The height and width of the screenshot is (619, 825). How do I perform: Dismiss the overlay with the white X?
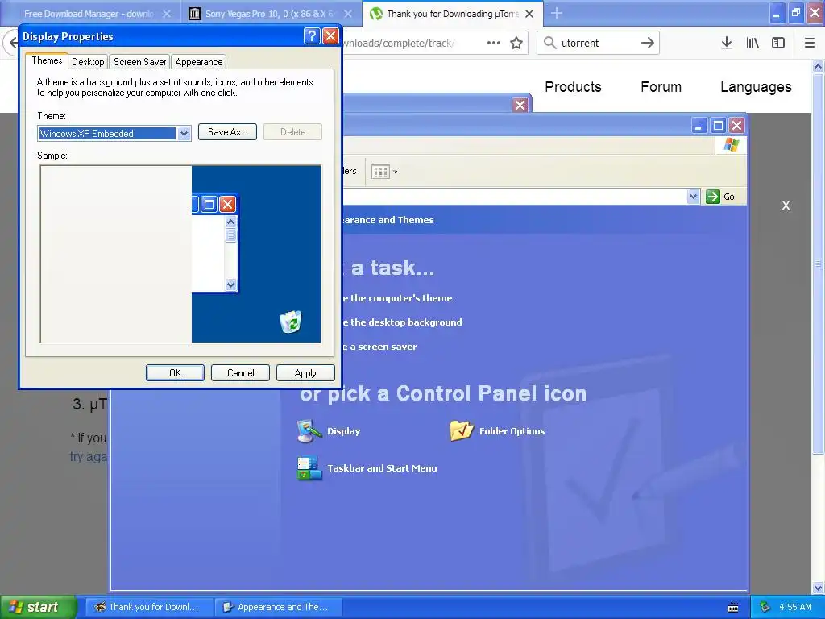click(x=786, y=206)
